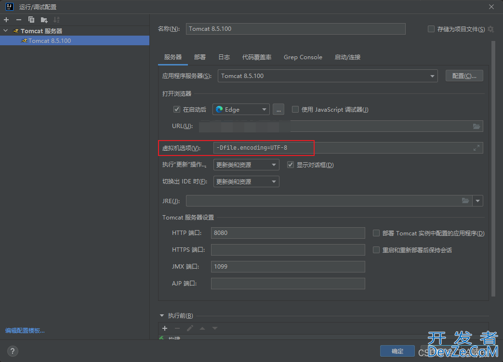Click the browser ellipsis button

278,109
